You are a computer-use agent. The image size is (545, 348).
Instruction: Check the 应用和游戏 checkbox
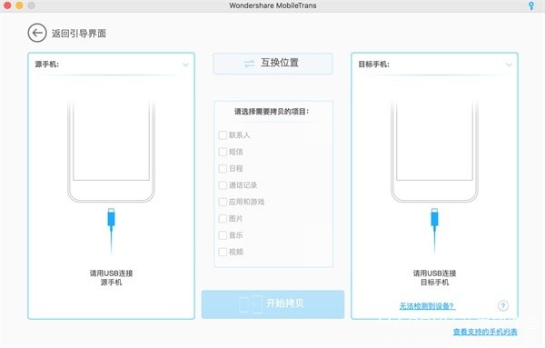pyautogui.click(x=223, y=202)
